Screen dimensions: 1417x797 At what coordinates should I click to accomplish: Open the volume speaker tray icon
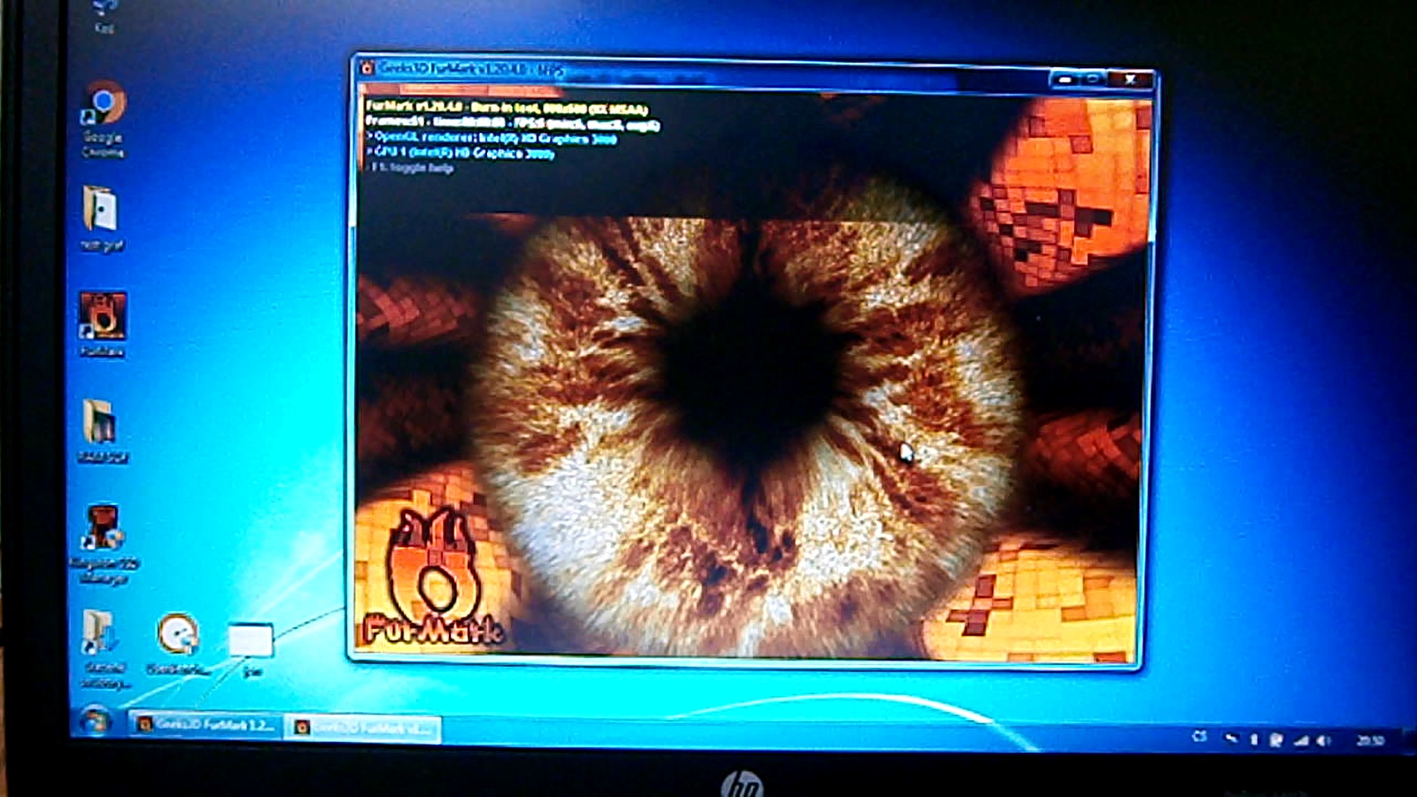click(x=1323, y=740)
